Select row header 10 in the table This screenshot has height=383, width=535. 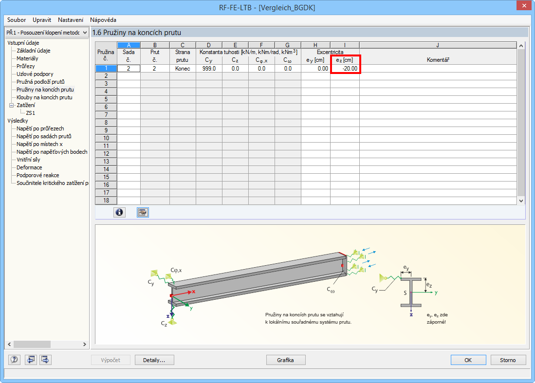click(106, 138)
